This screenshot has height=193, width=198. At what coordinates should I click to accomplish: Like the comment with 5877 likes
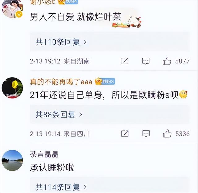(x=167, y=61)
